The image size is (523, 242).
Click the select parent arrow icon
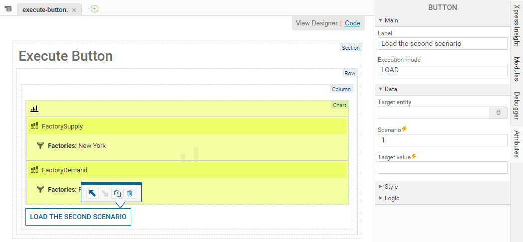[x=92, y=193]
